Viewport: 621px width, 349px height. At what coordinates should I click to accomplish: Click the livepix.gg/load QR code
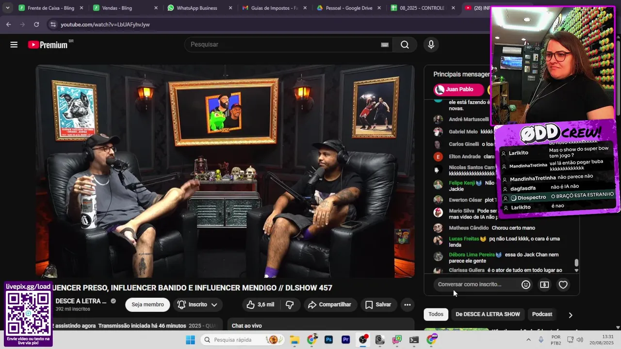(x=29, y=313)
